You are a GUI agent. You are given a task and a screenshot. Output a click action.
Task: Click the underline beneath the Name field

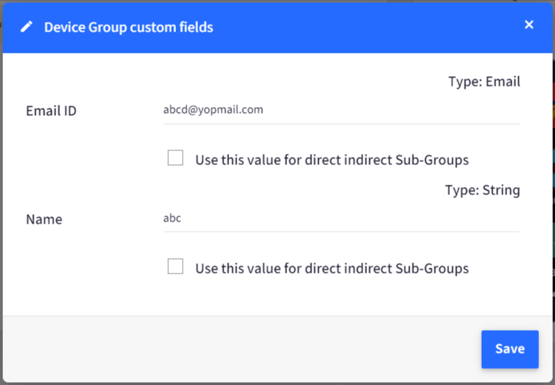point(341,232)
